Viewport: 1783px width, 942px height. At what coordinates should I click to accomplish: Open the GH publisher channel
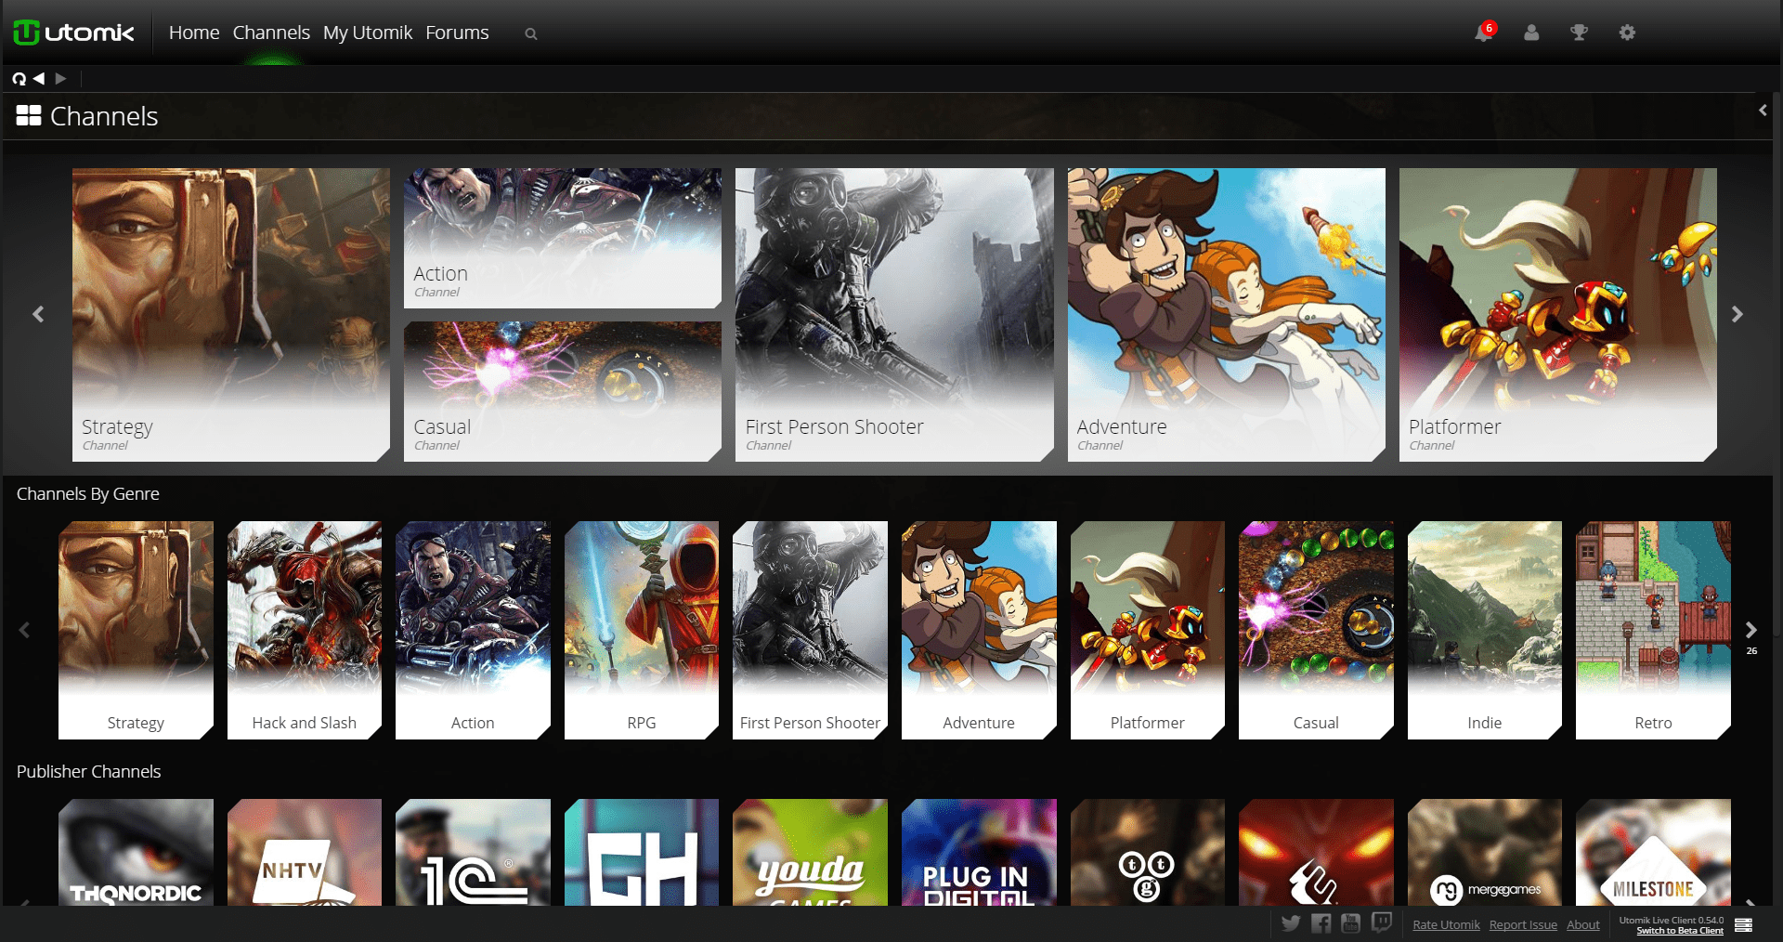(x=642, y=852)
